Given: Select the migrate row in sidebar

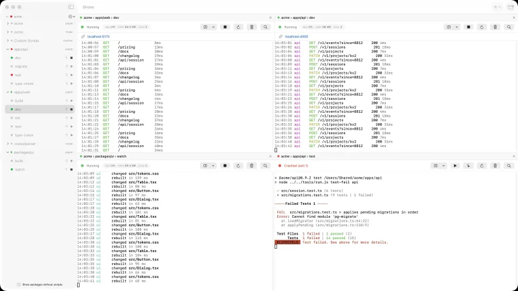Looking at the screenshot, I should [x=39, y=67].
